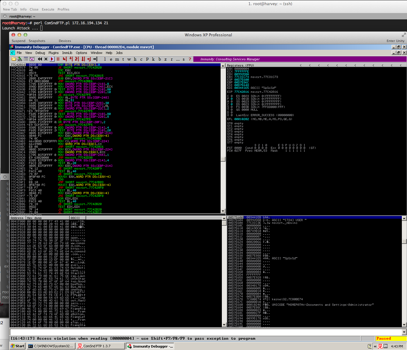This screenshot has width=407, height=350.
Task: Click Devices in the VM toolbar
Action: [x=65, y=41]
